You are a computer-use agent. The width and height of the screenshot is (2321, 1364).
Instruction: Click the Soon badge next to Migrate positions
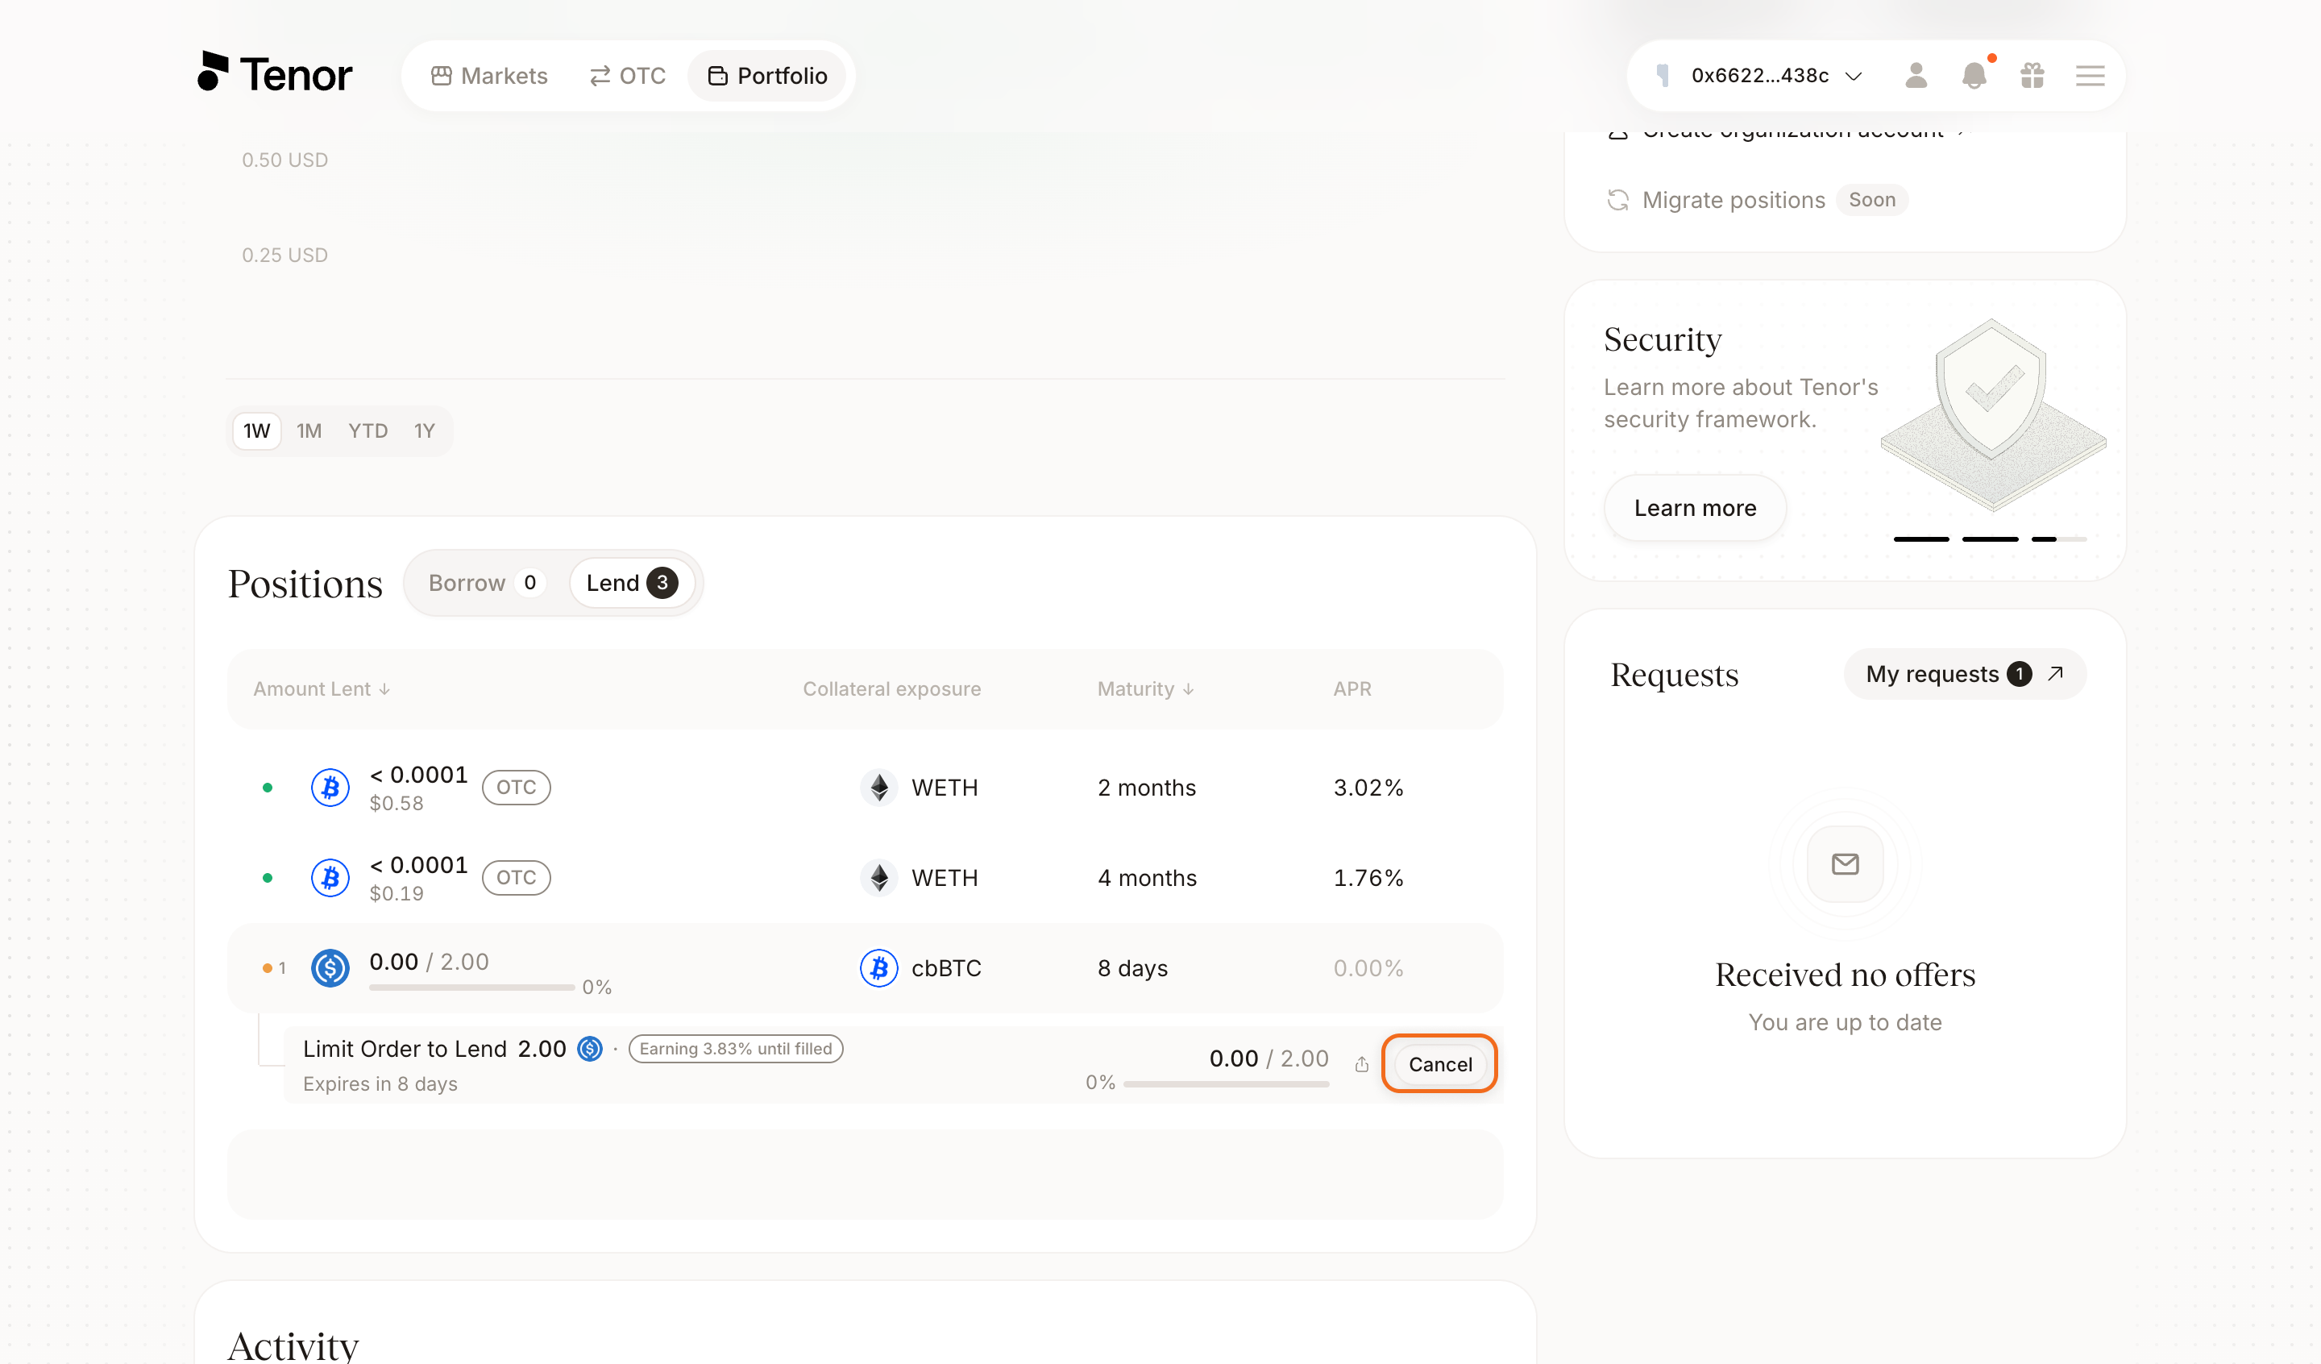pyautogui.click(x=1871, y=200)
